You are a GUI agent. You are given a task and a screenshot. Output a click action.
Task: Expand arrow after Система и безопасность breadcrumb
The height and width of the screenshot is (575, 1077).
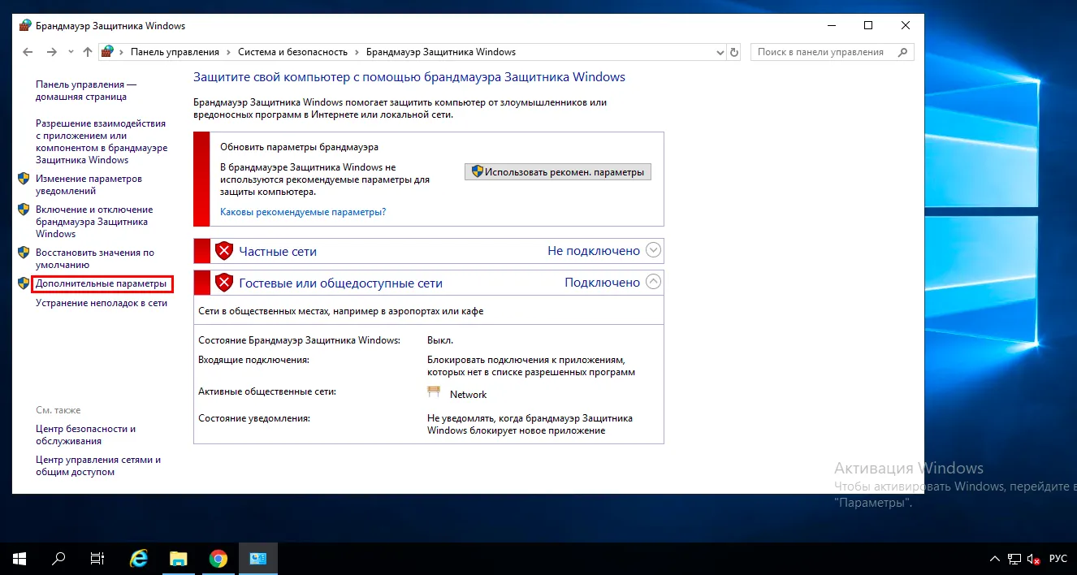(x=357, y=52)
